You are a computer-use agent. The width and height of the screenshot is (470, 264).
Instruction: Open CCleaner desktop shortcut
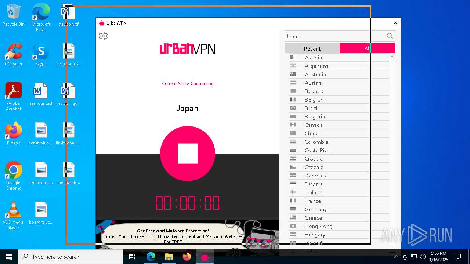tap(14, 55)
